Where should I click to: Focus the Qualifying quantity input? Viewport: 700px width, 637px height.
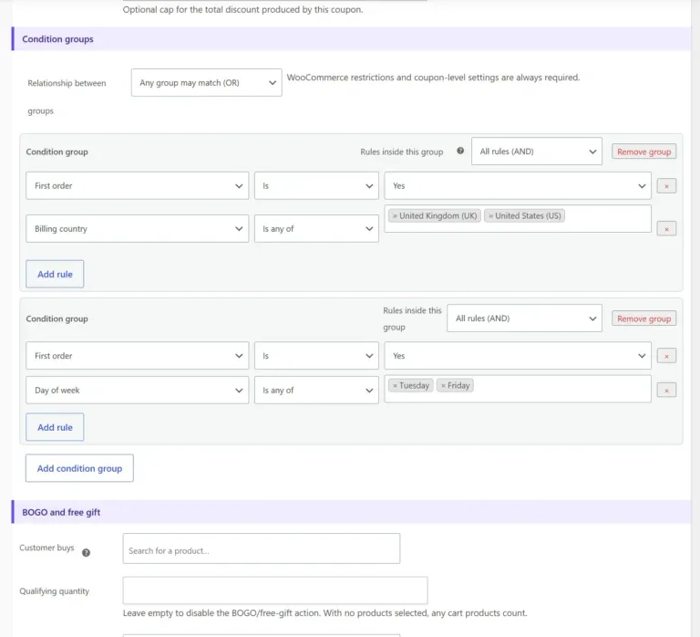(x=275, y=590)
